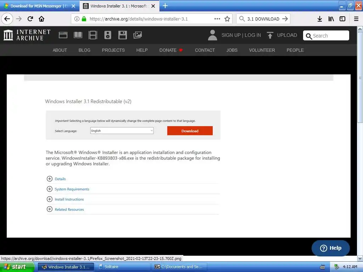This screenshot has height=272, width=363.
Task: Reload the current page
Action: pyautogui.click(x=30, y=19)
